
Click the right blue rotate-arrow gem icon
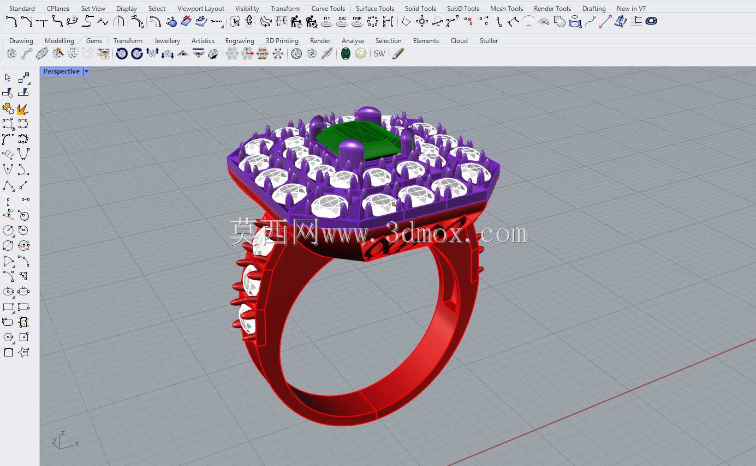tap(137, 53)
